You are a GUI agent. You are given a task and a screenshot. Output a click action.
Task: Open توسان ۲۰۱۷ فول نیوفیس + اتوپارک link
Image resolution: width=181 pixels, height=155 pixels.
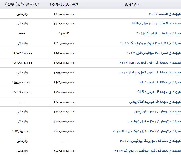pyautogui.click(x=147, y=131)
